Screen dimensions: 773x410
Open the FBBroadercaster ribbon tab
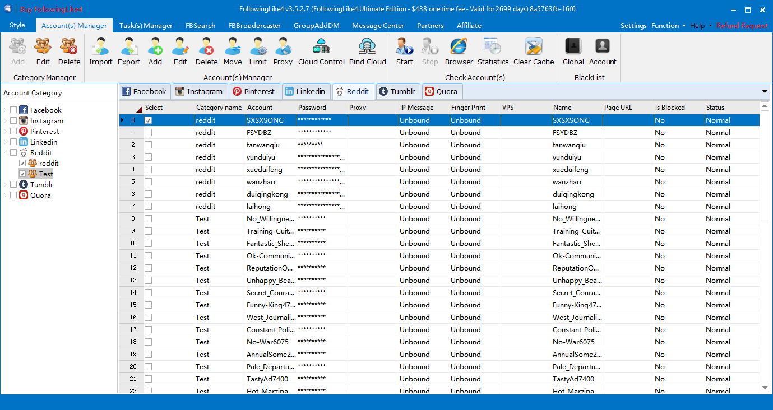coord(254,26)
